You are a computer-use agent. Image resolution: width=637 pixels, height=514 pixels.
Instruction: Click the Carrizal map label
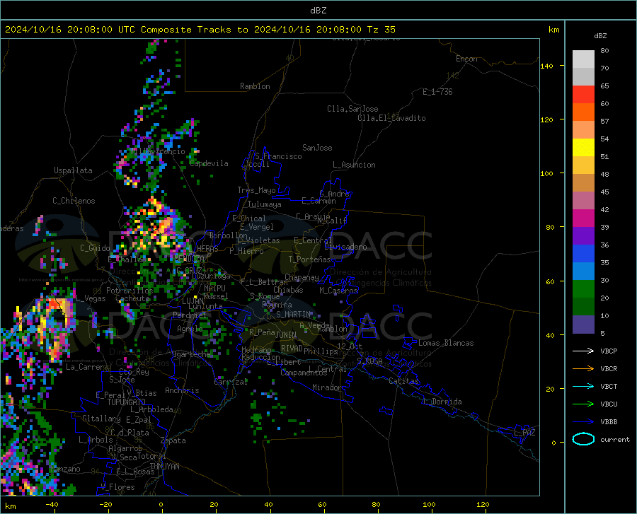pos(231,382)
